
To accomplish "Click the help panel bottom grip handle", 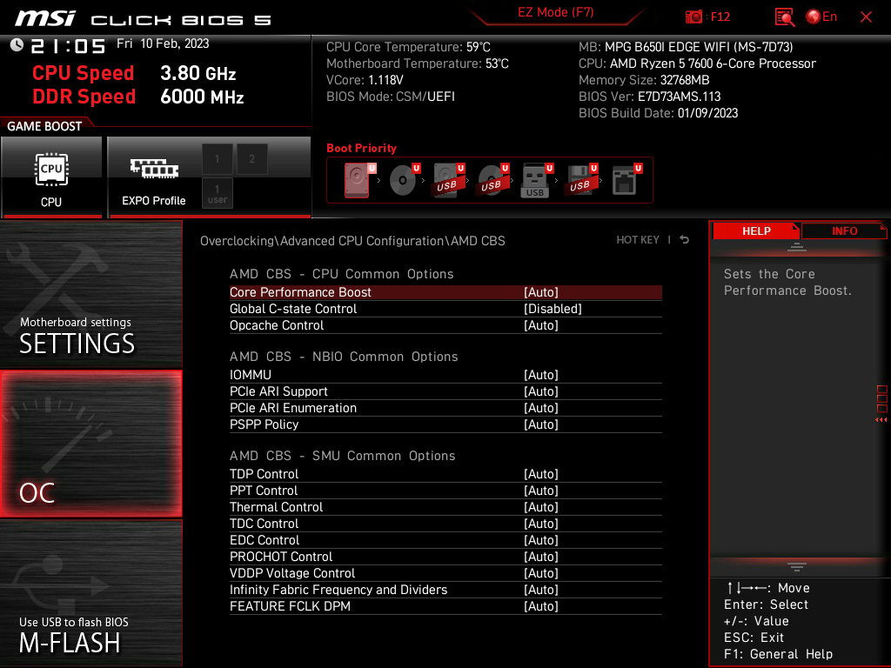I will pyautogui.click(x=797, y=566).
